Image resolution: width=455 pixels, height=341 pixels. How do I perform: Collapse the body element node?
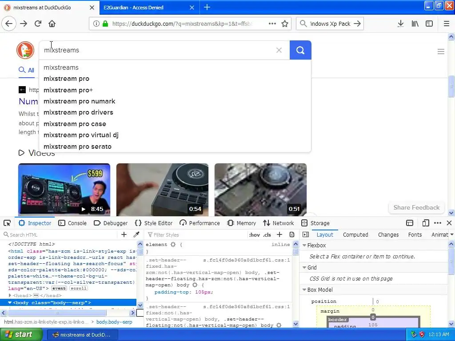tap(10, 302)
